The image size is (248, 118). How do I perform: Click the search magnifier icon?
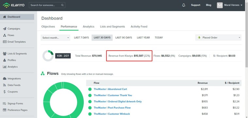[x=62, y=5]
